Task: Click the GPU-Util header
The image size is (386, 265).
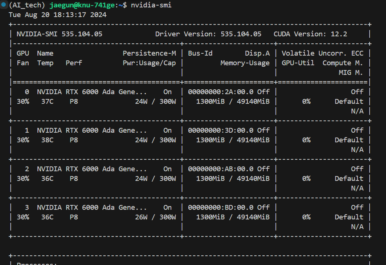Action: coord(298,63)
